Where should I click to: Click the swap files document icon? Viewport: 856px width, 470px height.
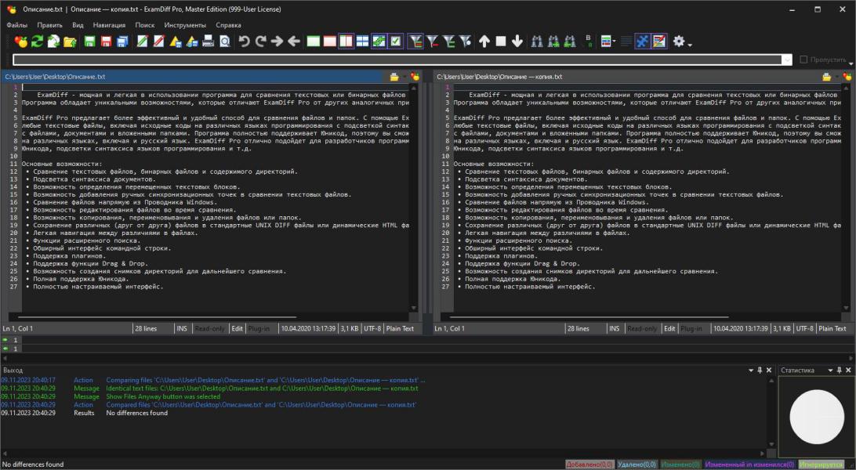(53, 42)
